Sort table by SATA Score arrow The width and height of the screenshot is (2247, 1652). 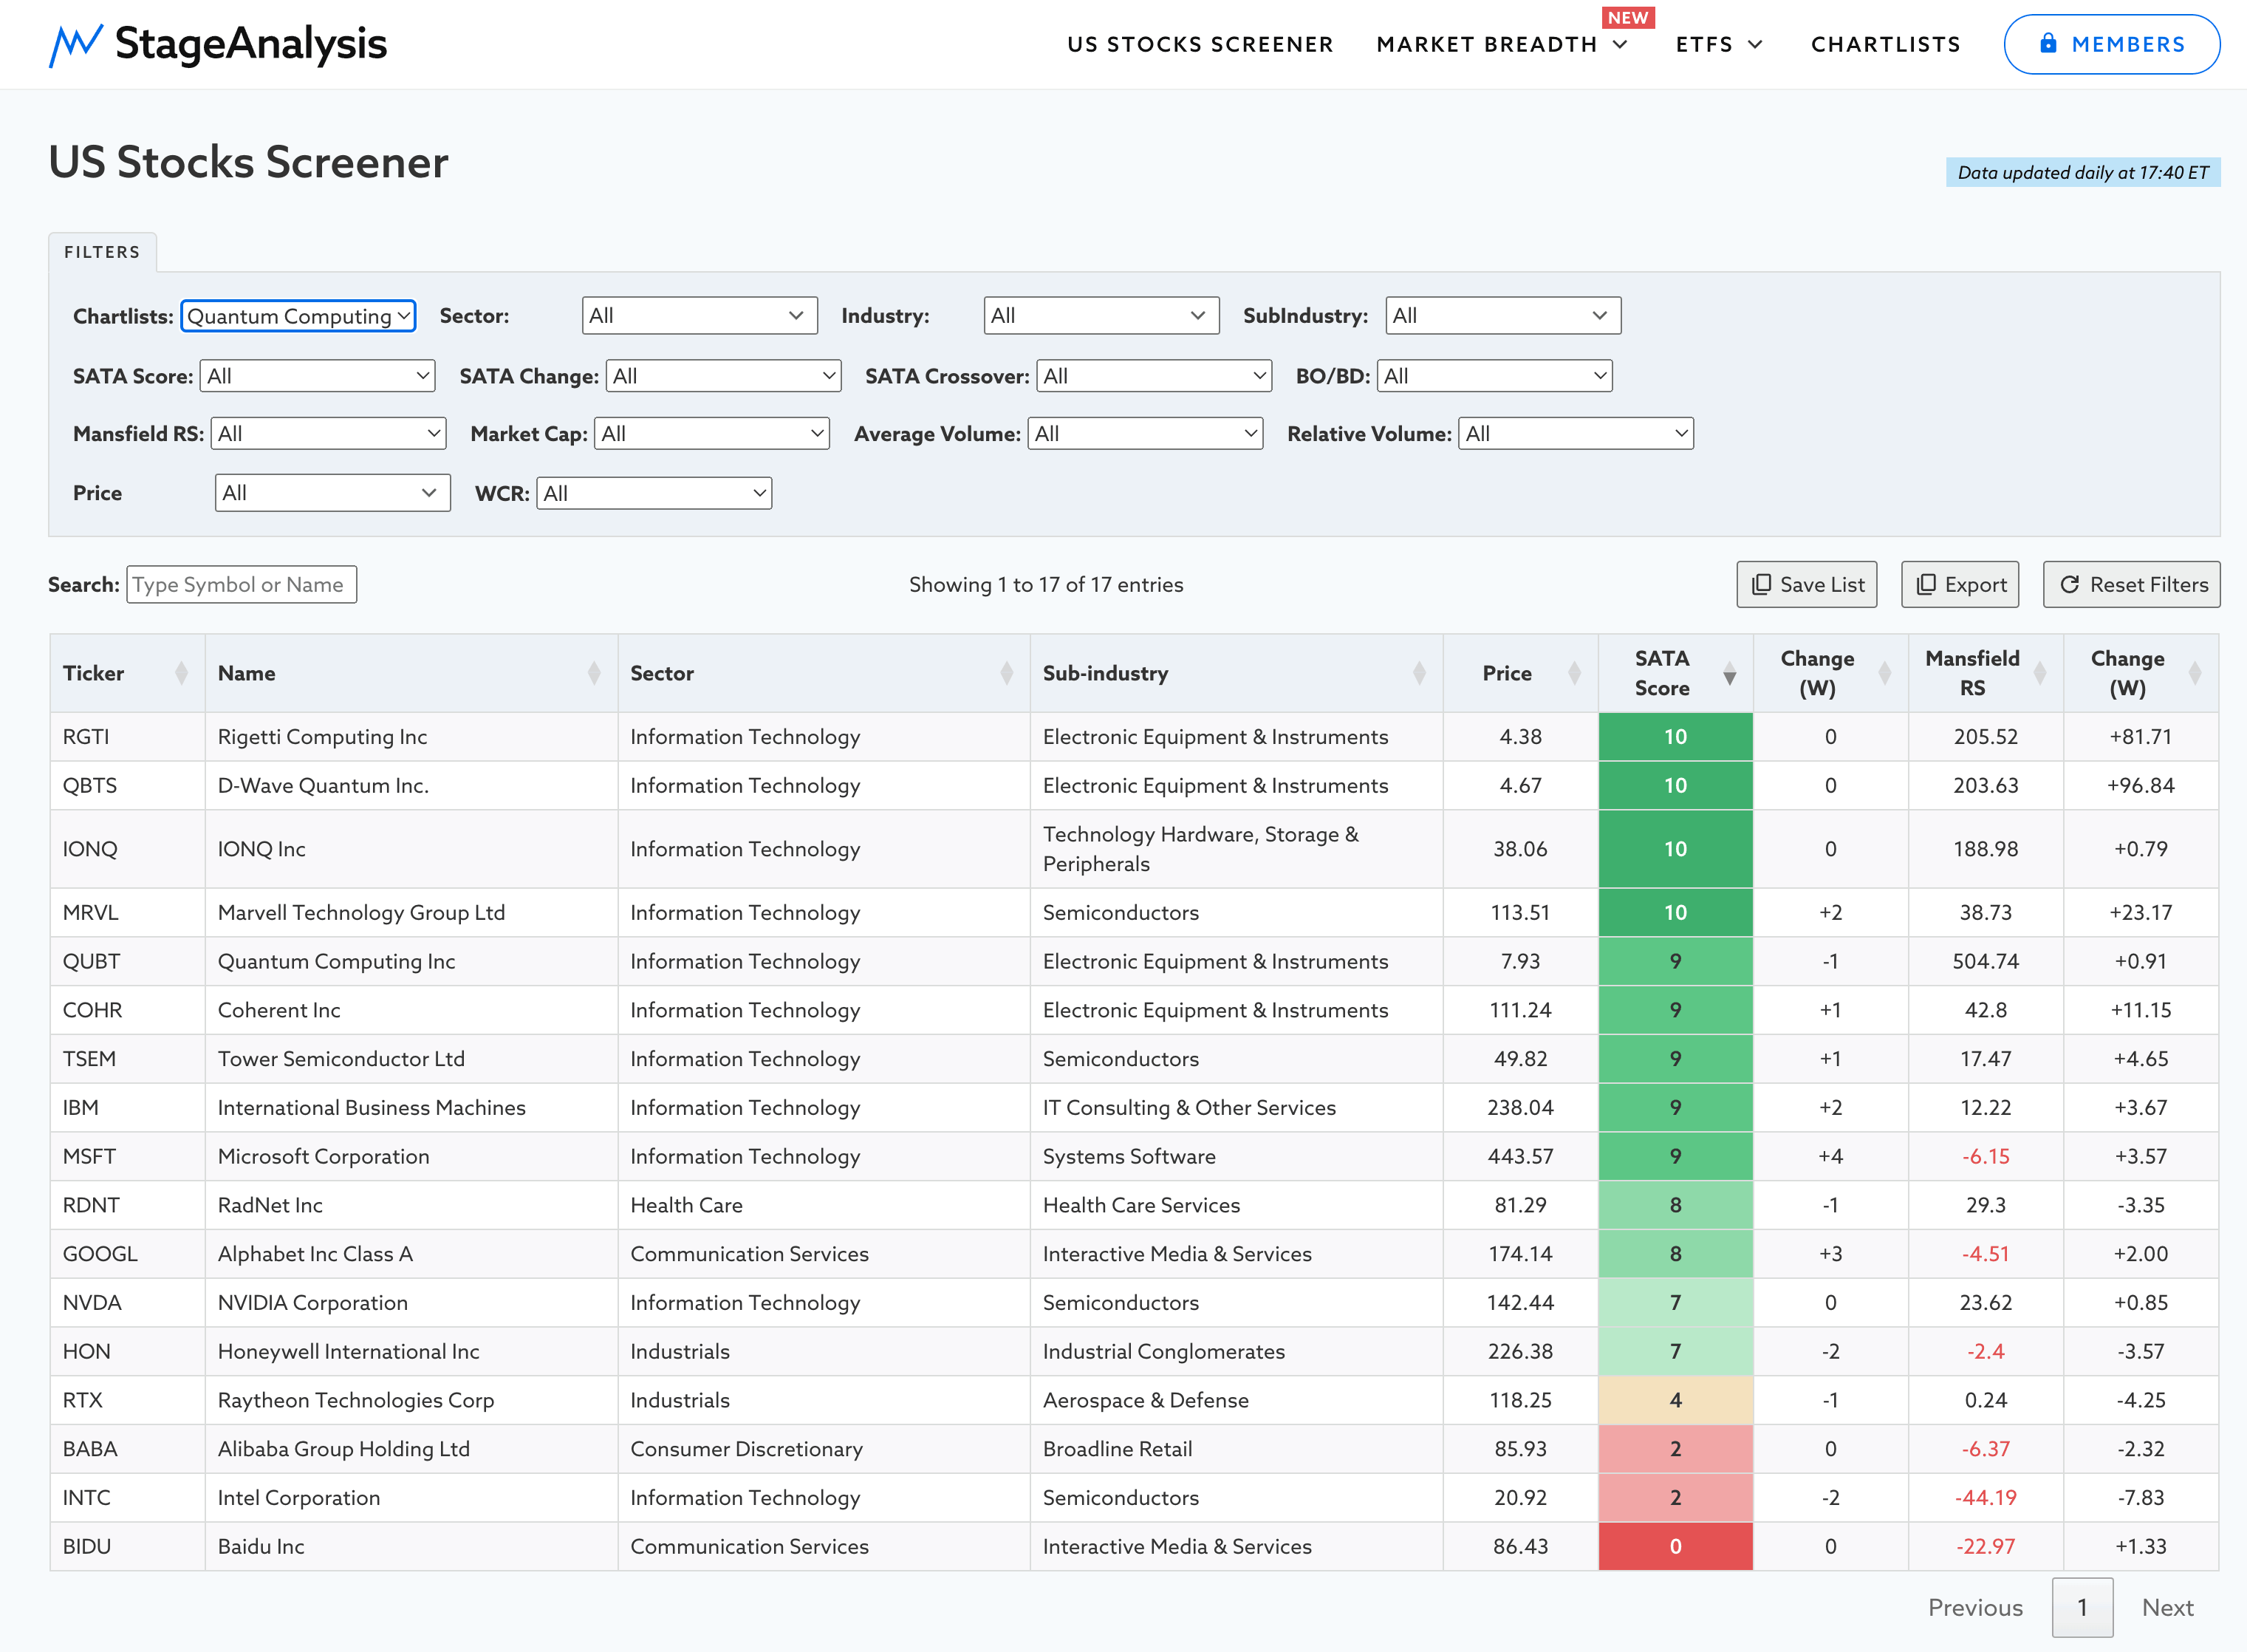pos(1729,673)
